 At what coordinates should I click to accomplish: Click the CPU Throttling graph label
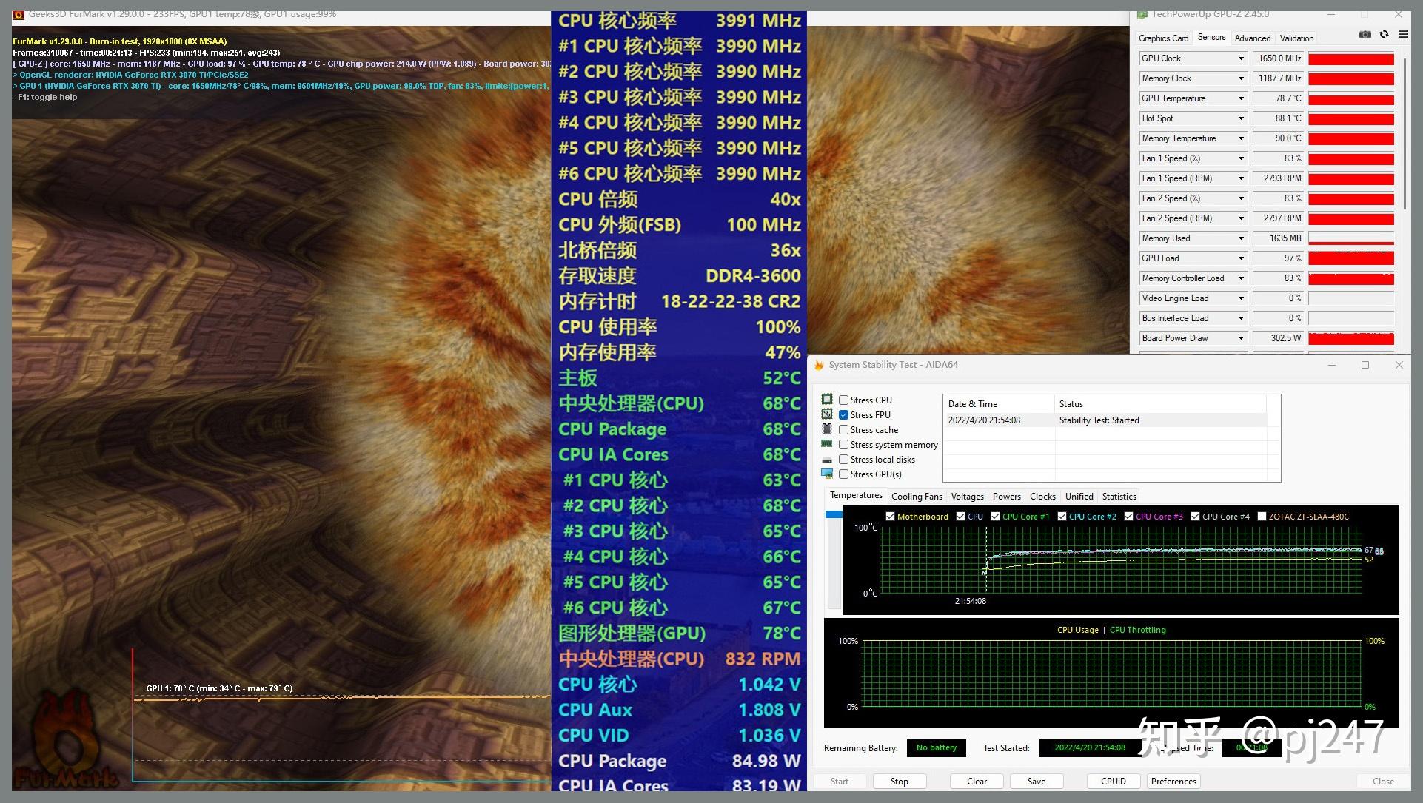[1137, 631]
